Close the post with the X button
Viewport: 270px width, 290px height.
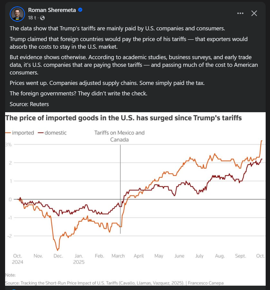[x=254, y=13]
